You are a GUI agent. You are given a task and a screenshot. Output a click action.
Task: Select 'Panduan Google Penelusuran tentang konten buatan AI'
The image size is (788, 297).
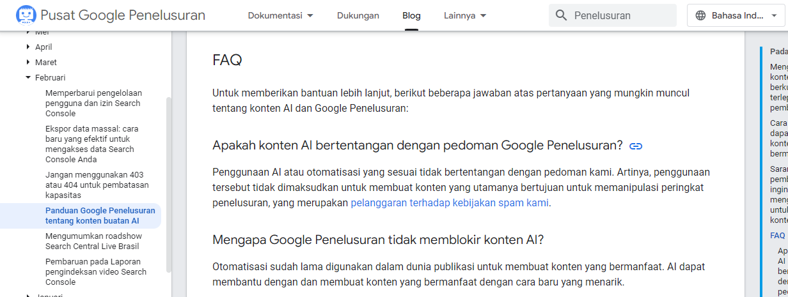pyautogui.click(x=100, y=215)
